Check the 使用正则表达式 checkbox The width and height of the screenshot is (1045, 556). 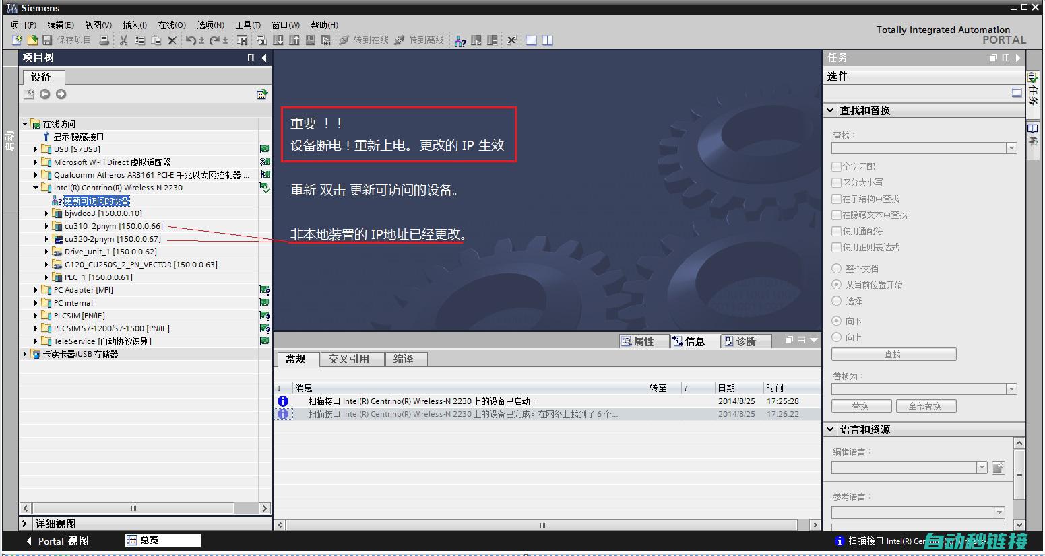click(x=837, y=247)
